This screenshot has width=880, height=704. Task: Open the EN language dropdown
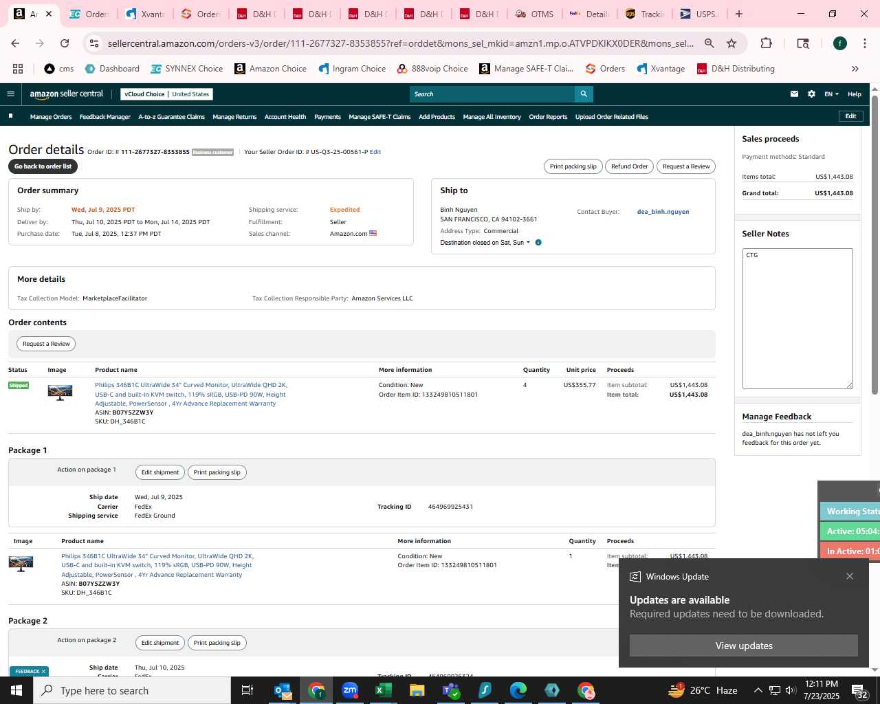(831, 94)
